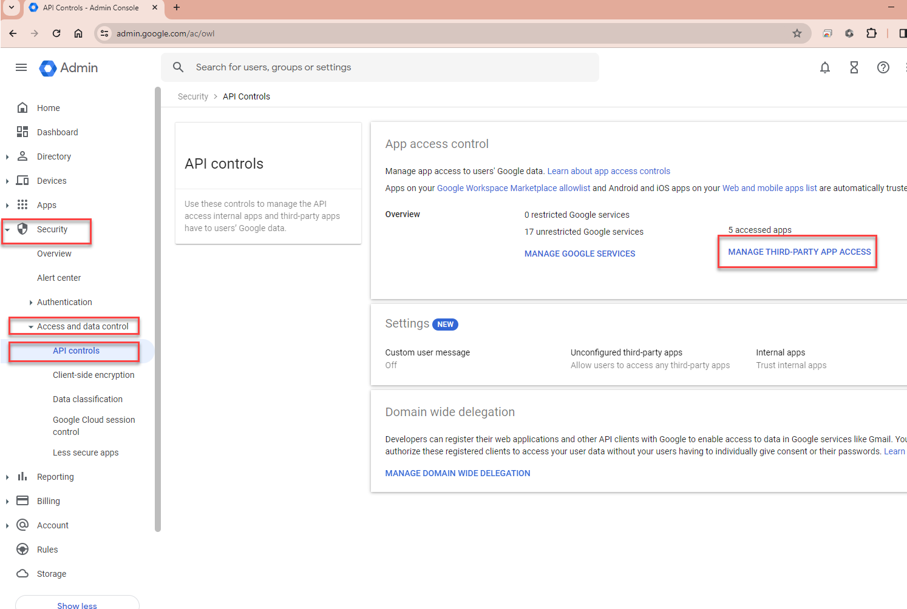Image resolution: width=907 pixels, height=609 pixels.
Task: Open the notifications bell
Action: [825, 67]
